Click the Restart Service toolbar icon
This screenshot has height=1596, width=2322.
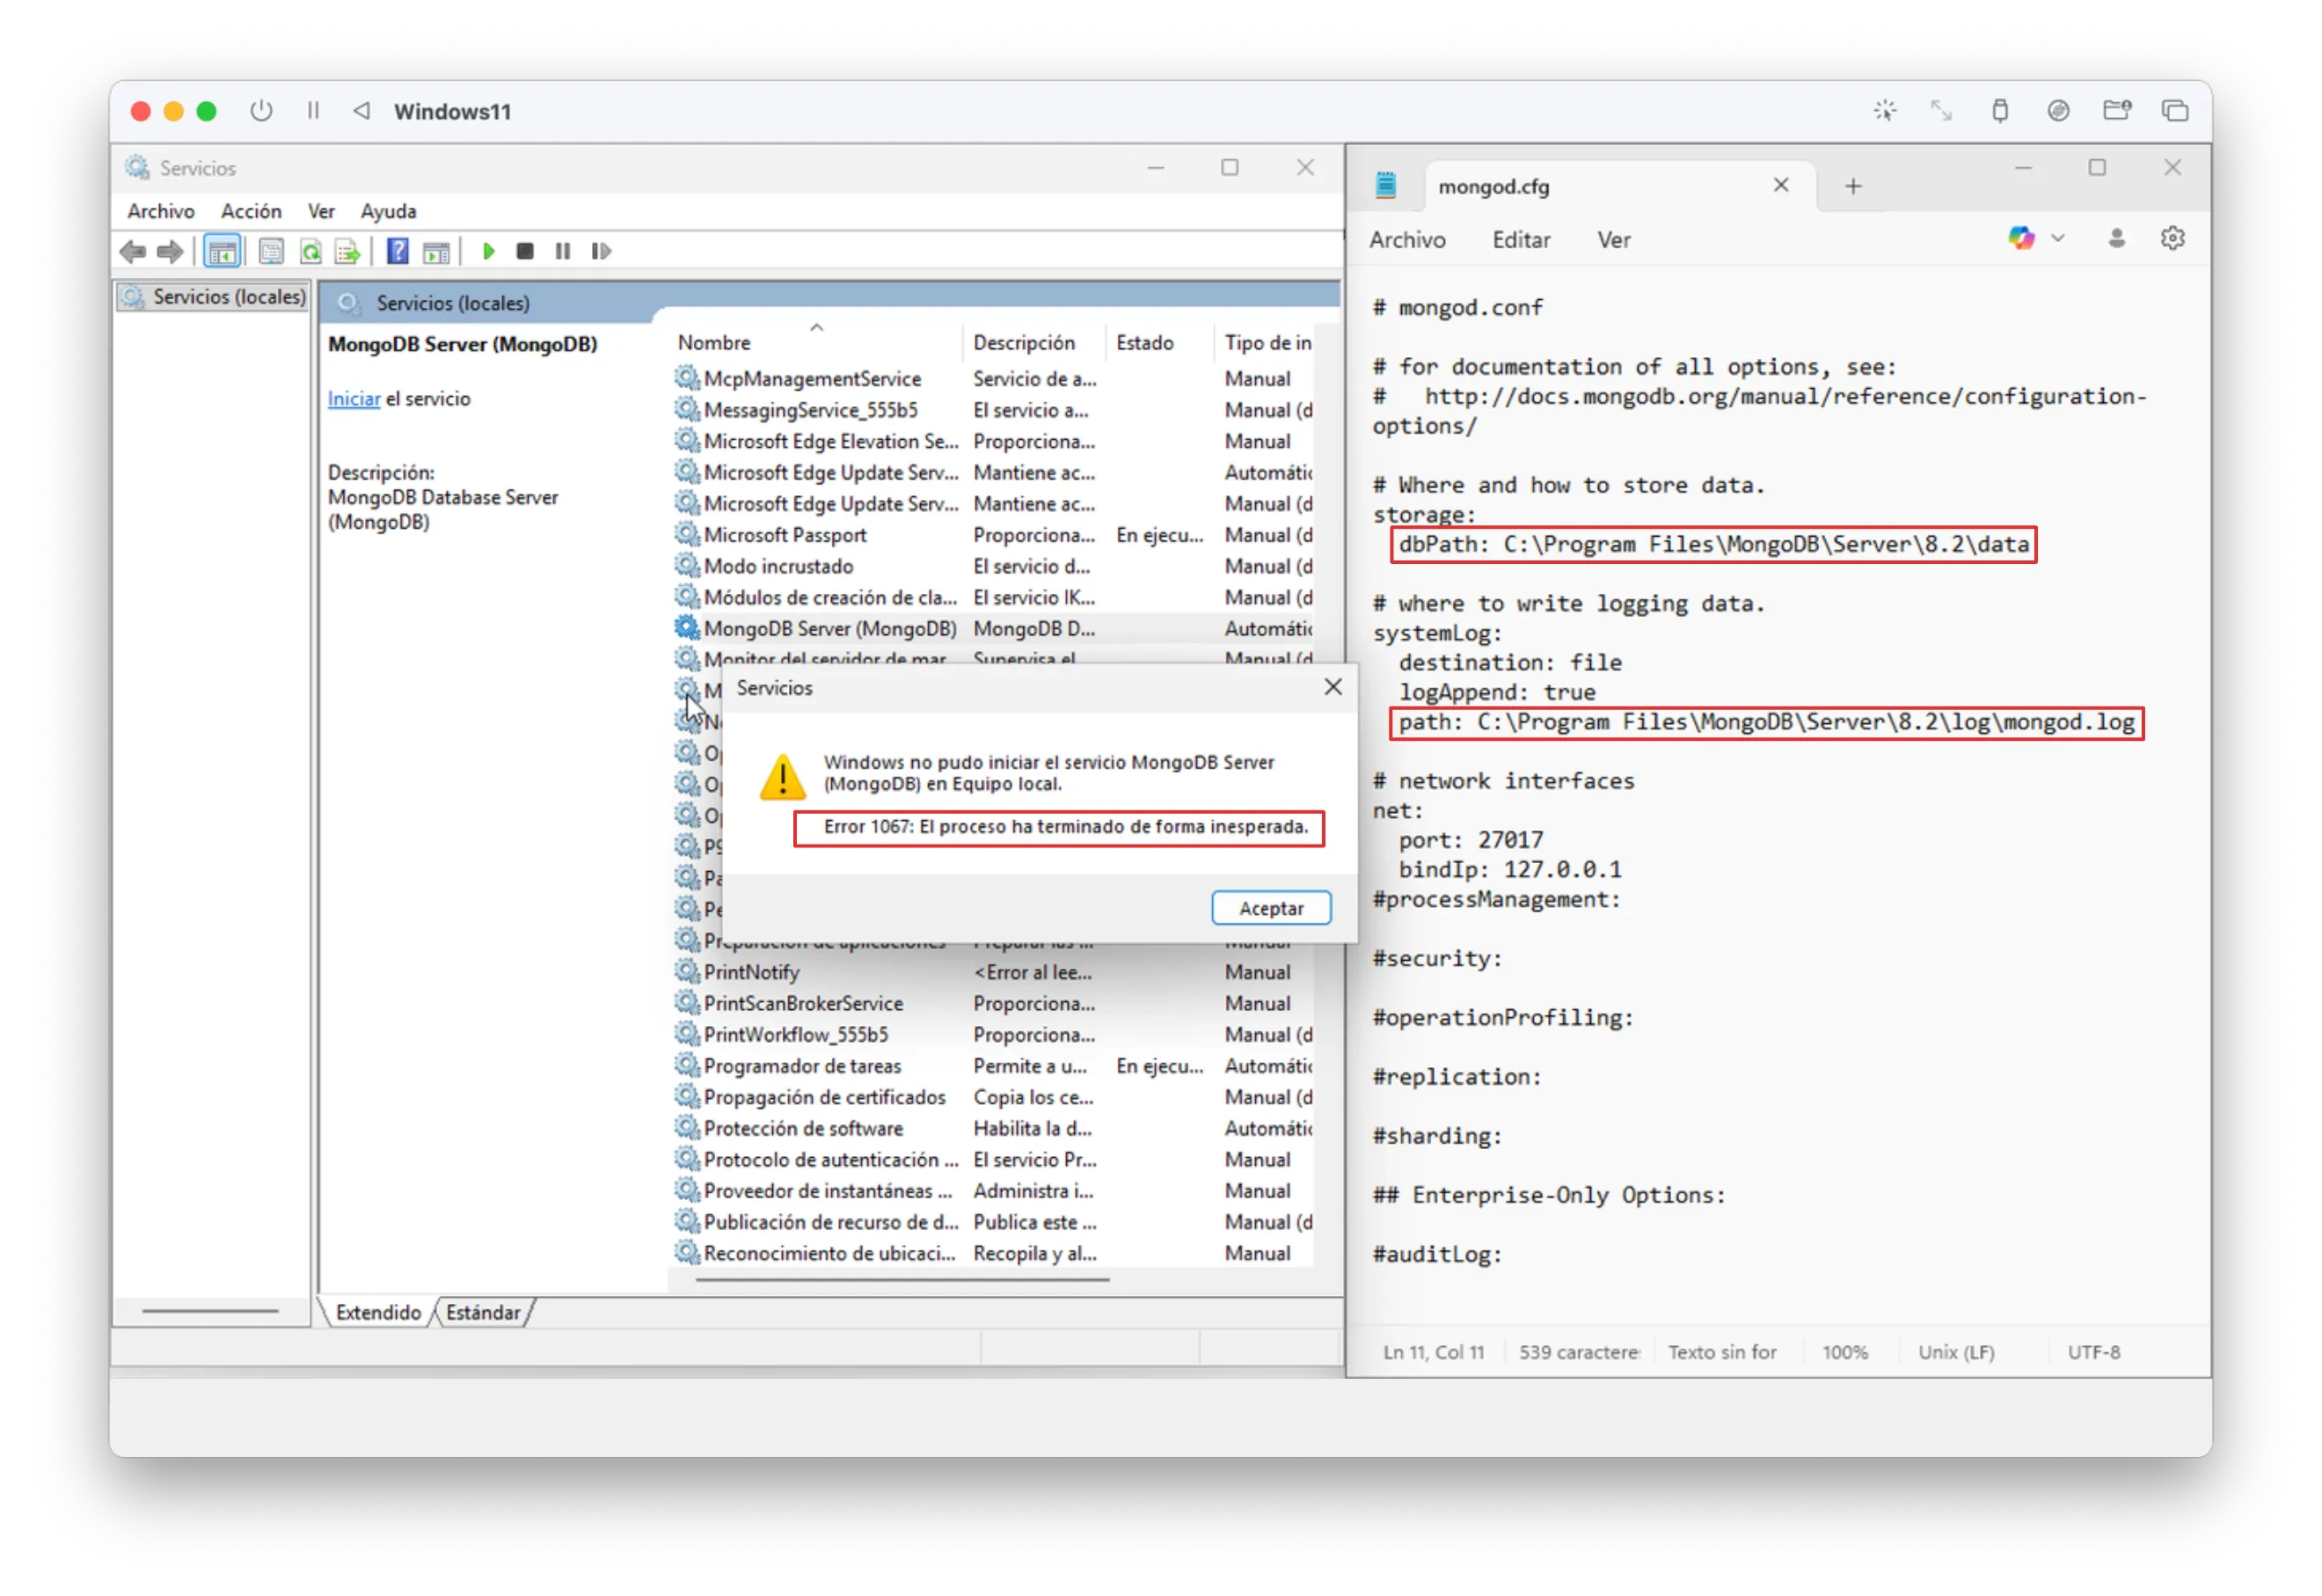pos(601,251)
